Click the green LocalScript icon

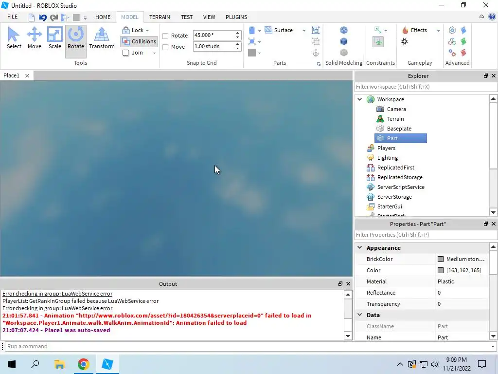[463, 41]
